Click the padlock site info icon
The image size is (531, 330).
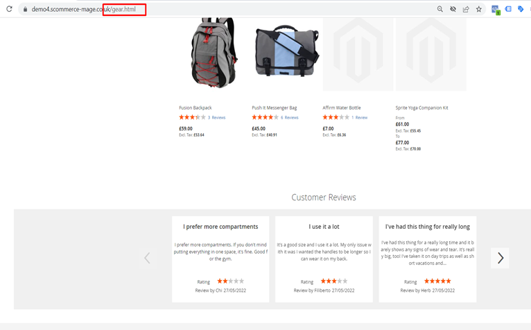tap(25, 9)
